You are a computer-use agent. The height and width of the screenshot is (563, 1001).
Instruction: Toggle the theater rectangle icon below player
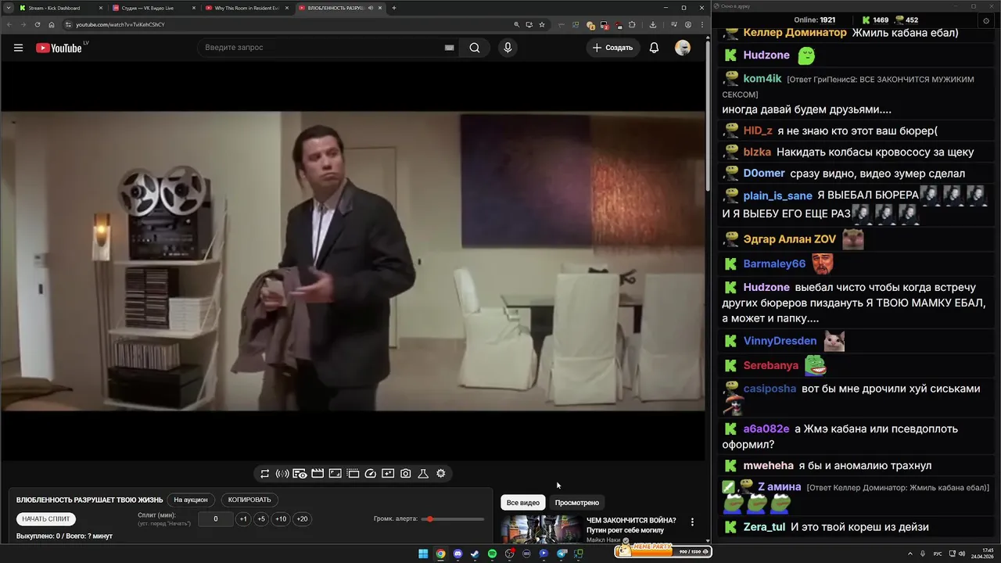(335, 474)
